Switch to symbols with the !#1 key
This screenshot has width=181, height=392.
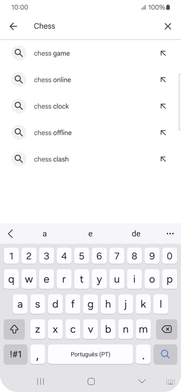(15, 354)
